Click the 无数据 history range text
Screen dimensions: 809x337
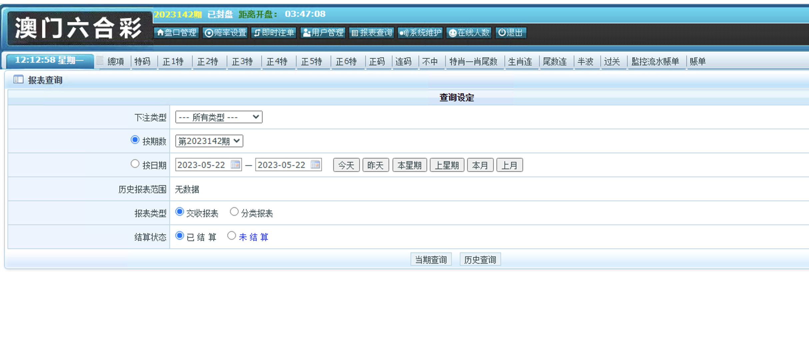(x=187, y=189)
